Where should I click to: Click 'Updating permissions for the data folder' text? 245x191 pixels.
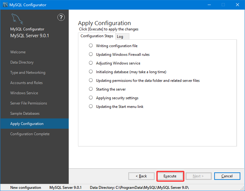(x=148, y=81)
